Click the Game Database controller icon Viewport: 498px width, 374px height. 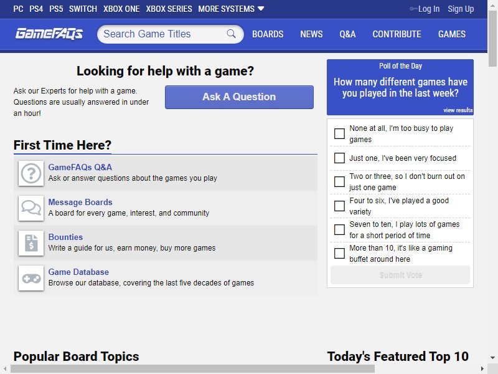(31, 278)
